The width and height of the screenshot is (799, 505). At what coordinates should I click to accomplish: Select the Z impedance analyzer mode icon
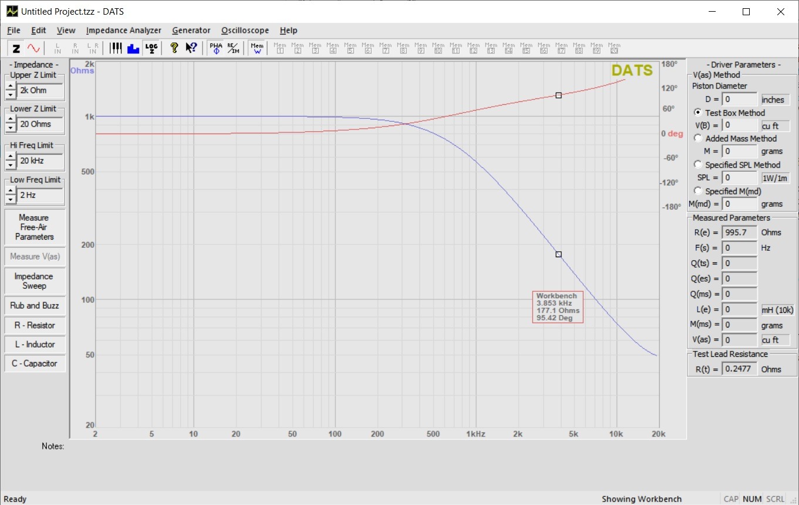16,48
